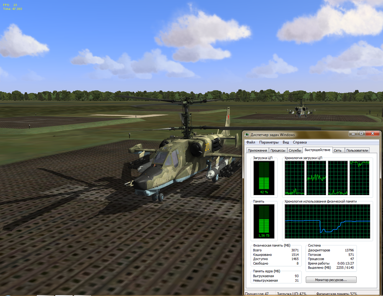Screen dimensions: 383x296
Task: Click the first CPU core history graph
Action: (x=295, y=178)
